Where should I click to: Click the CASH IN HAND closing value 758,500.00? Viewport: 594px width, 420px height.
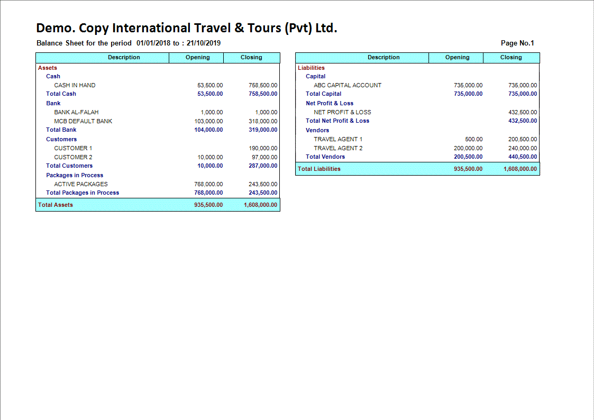(x=263, y=85)
